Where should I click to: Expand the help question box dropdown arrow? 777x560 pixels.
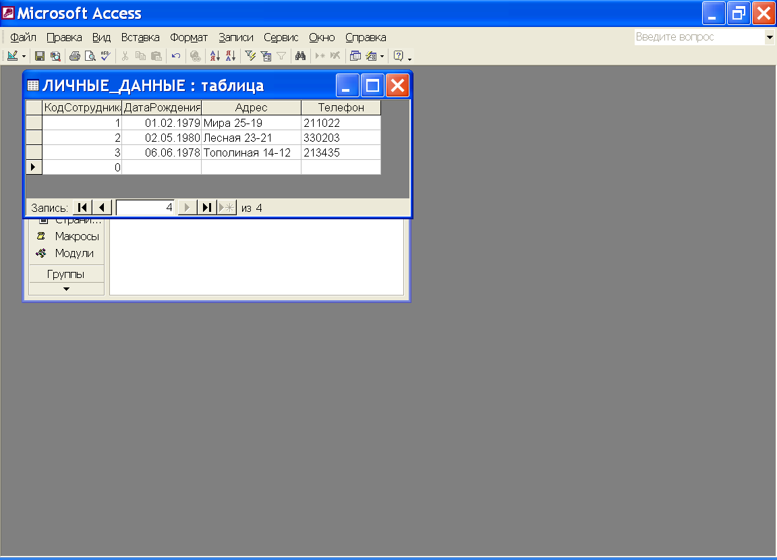[770, 37]
